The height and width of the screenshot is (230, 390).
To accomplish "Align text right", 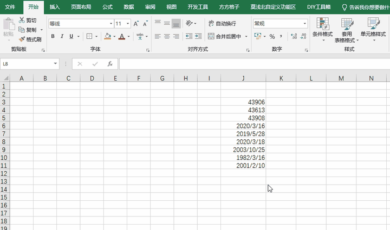I will [176, 36].
